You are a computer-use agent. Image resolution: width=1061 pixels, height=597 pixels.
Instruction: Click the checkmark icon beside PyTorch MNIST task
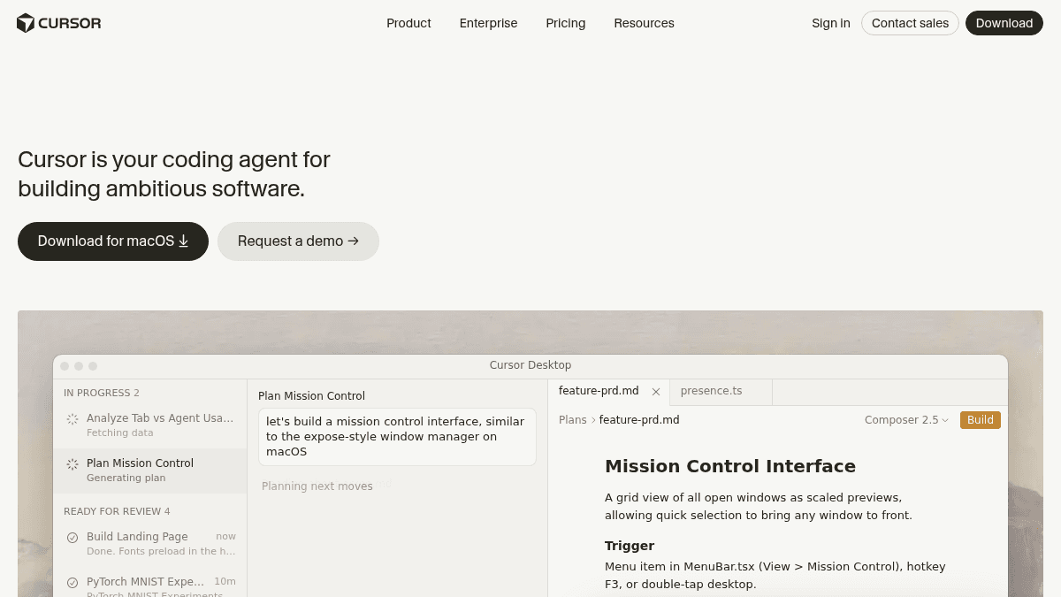point(73,582)
